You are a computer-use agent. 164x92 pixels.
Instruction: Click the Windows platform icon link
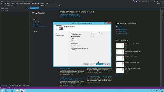[x=117, y=26]
